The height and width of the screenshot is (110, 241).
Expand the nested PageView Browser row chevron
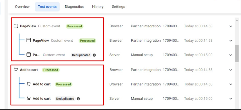(231, 41)
